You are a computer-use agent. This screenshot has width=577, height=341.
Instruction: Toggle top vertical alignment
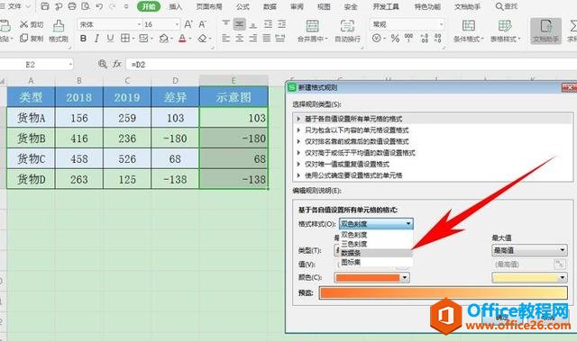pyautogui.click(x=226, y=24)
